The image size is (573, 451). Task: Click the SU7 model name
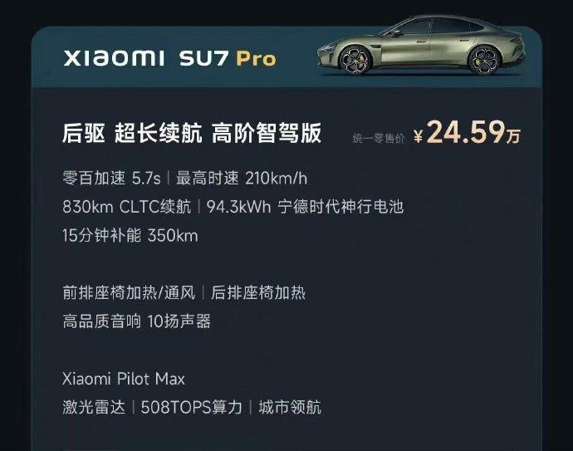tap(204, 58)
